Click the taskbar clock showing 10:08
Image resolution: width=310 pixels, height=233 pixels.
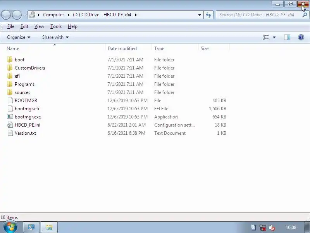pos(291,228)
